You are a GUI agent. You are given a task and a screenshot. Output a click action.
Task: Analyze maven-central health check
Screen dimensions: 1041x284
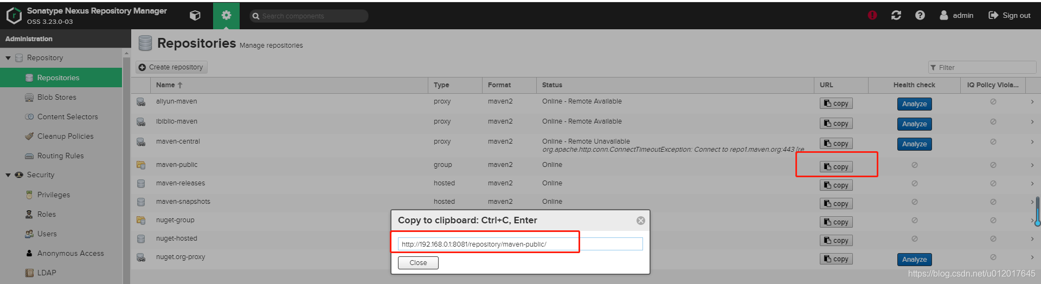(x=914, y=144)
